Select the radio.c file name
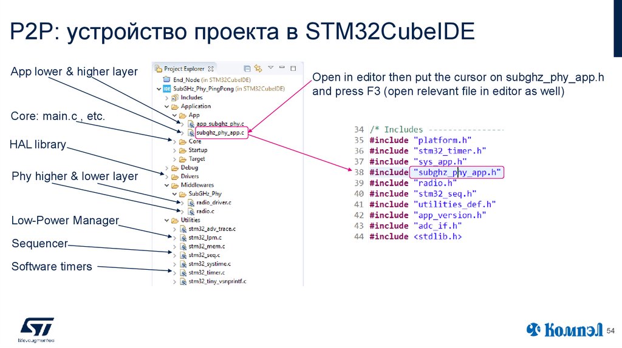The image size is (622, 348). (205, 212)
